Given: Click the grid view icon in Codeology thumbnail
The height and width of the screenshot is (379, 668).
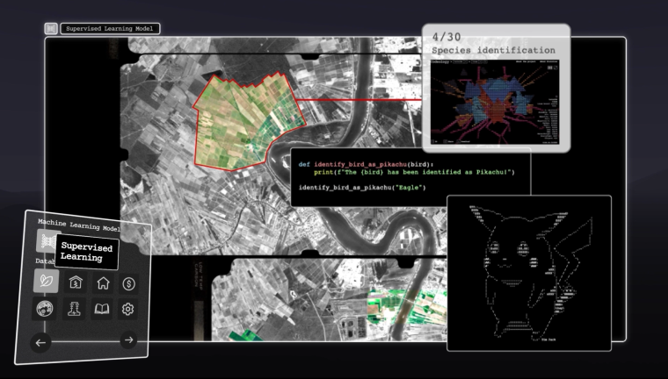Looking at the screenshot, I should tap(550, 68).
